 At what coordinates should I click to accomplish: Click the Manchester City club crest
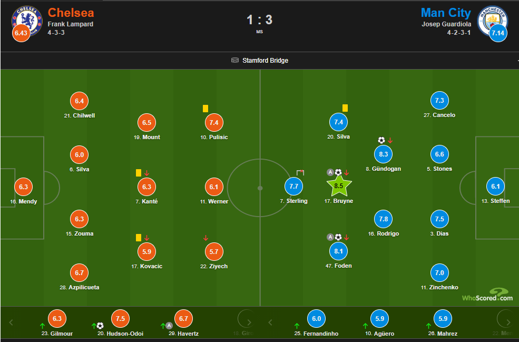tap(492, 20)
